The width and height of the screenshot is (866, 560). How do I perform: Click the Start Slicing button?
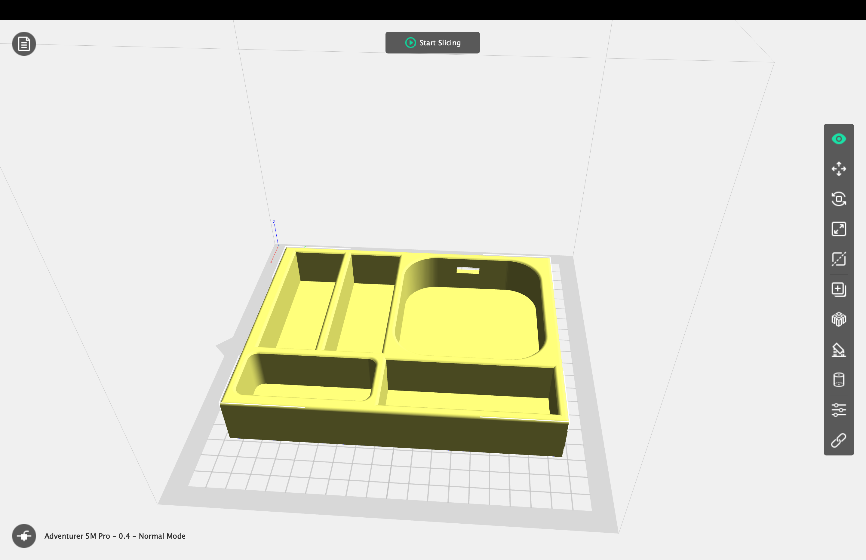tap(432, 43)
